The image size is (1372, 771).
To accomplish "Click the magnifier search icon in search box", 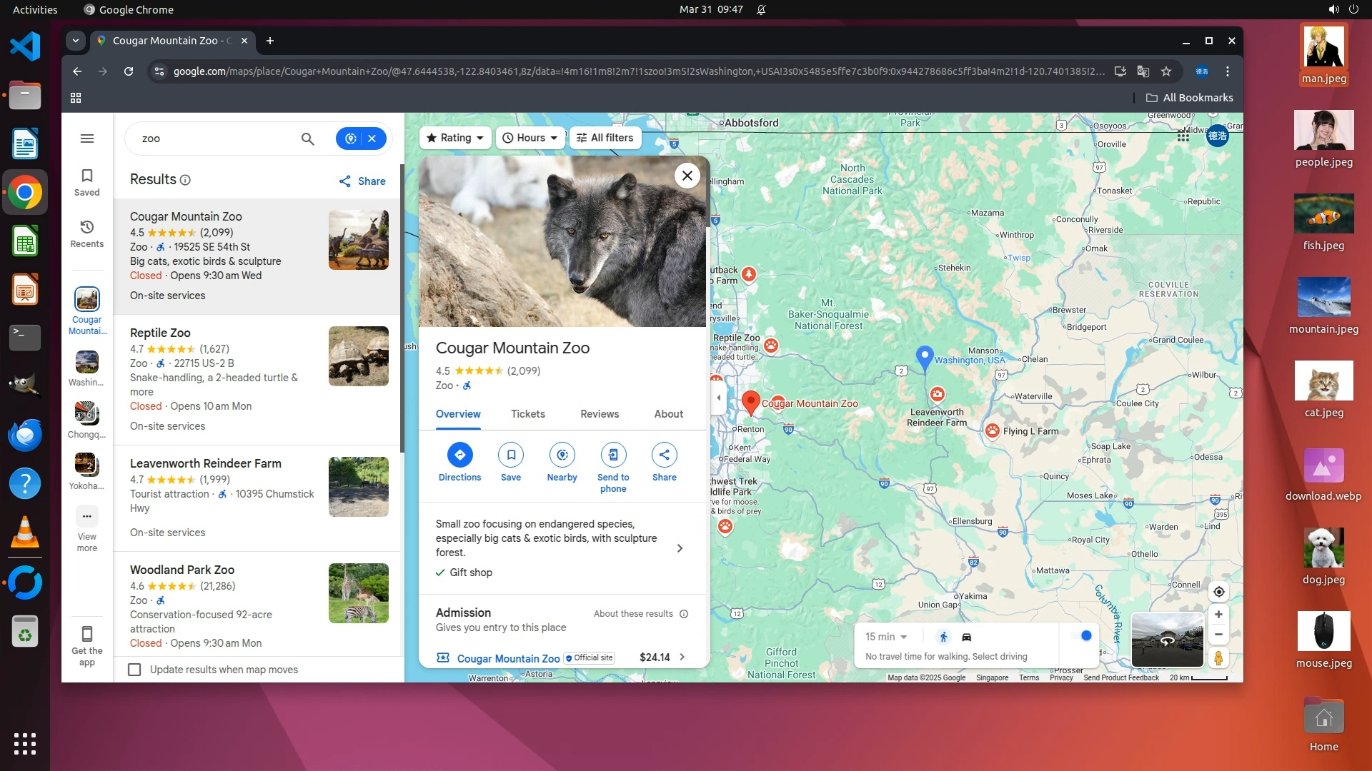I will click(307, 138).
